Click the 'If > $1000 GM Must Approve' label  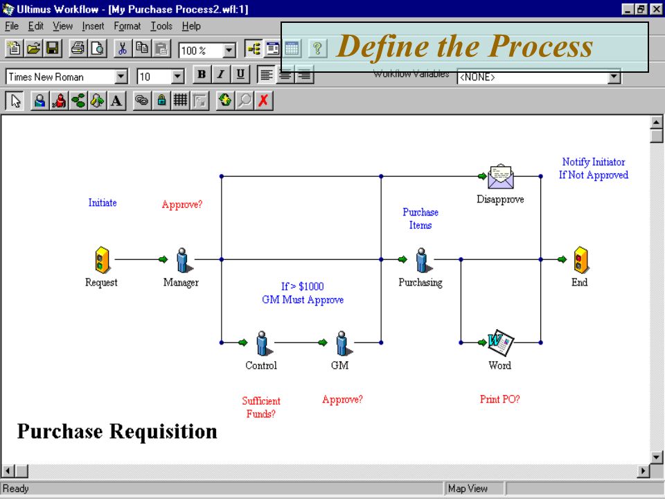[303, 293]
